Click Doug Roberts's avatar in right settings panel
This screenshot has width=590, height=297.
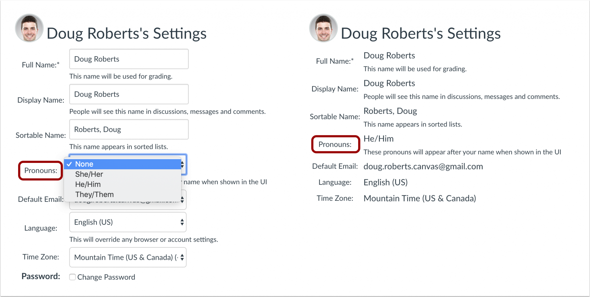[x=324, y=28]
